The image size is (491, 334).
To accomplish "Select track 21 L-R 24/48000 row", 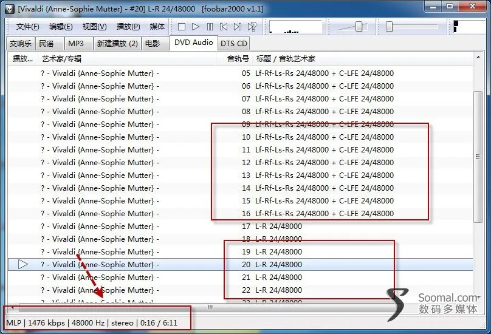I will 241,278.
